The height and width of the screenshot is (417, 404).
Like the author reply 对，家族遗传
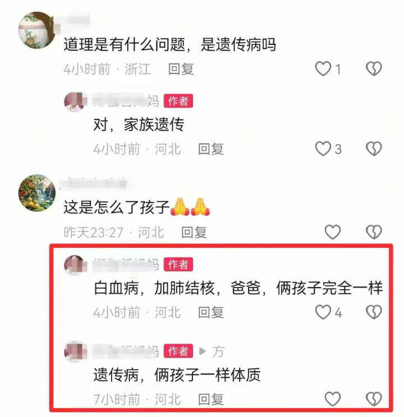coord(323,149)
